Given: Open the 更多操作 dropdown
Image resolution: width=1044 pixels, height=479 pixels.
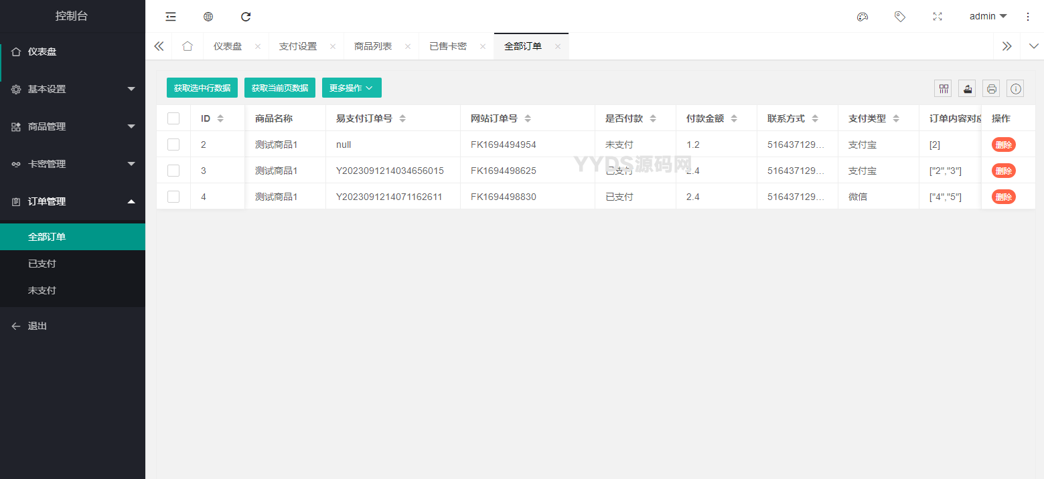Looking at the screenshot, I should click(352, 88).
